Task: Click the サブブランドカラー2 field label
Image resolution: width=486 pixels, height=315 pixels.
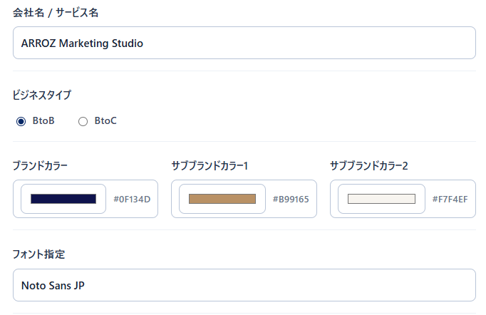Action: click(x=369, y=165)
